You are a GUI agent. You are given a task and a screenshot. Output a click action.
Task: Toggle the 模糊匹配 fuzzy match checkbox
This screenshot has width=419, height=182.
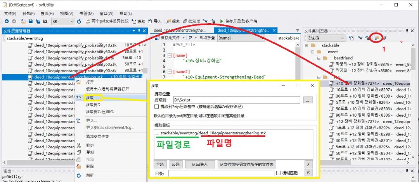(x=278, y=173)
